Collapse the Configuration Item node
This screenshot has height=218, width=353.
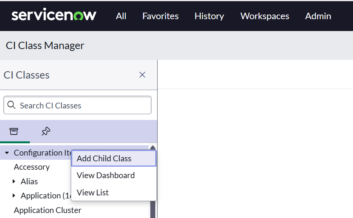(7, 153)
